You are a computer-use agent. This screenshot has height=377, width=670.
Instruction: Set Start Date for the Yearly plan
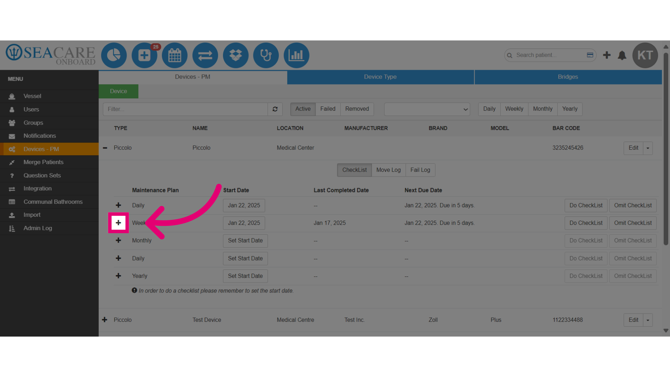coord(245,276)
